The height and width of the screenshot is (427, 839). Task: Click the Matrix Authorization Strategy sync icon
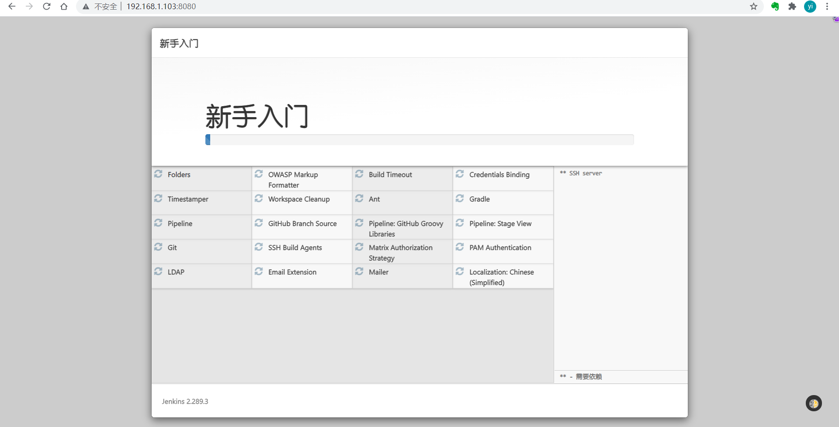(359, 247)
